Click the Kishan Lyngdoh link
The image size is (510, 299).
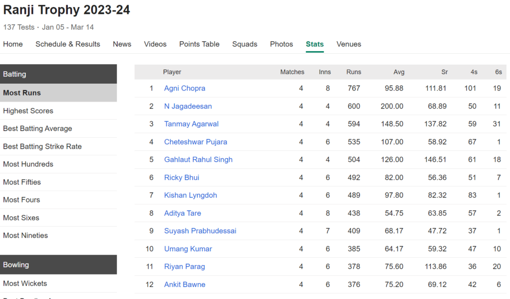[x=190, y=196]
